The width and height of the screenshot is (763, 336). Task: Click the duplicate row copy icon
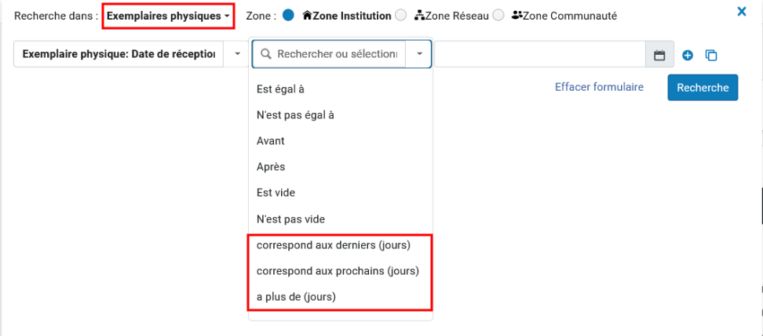pos(711,55)
